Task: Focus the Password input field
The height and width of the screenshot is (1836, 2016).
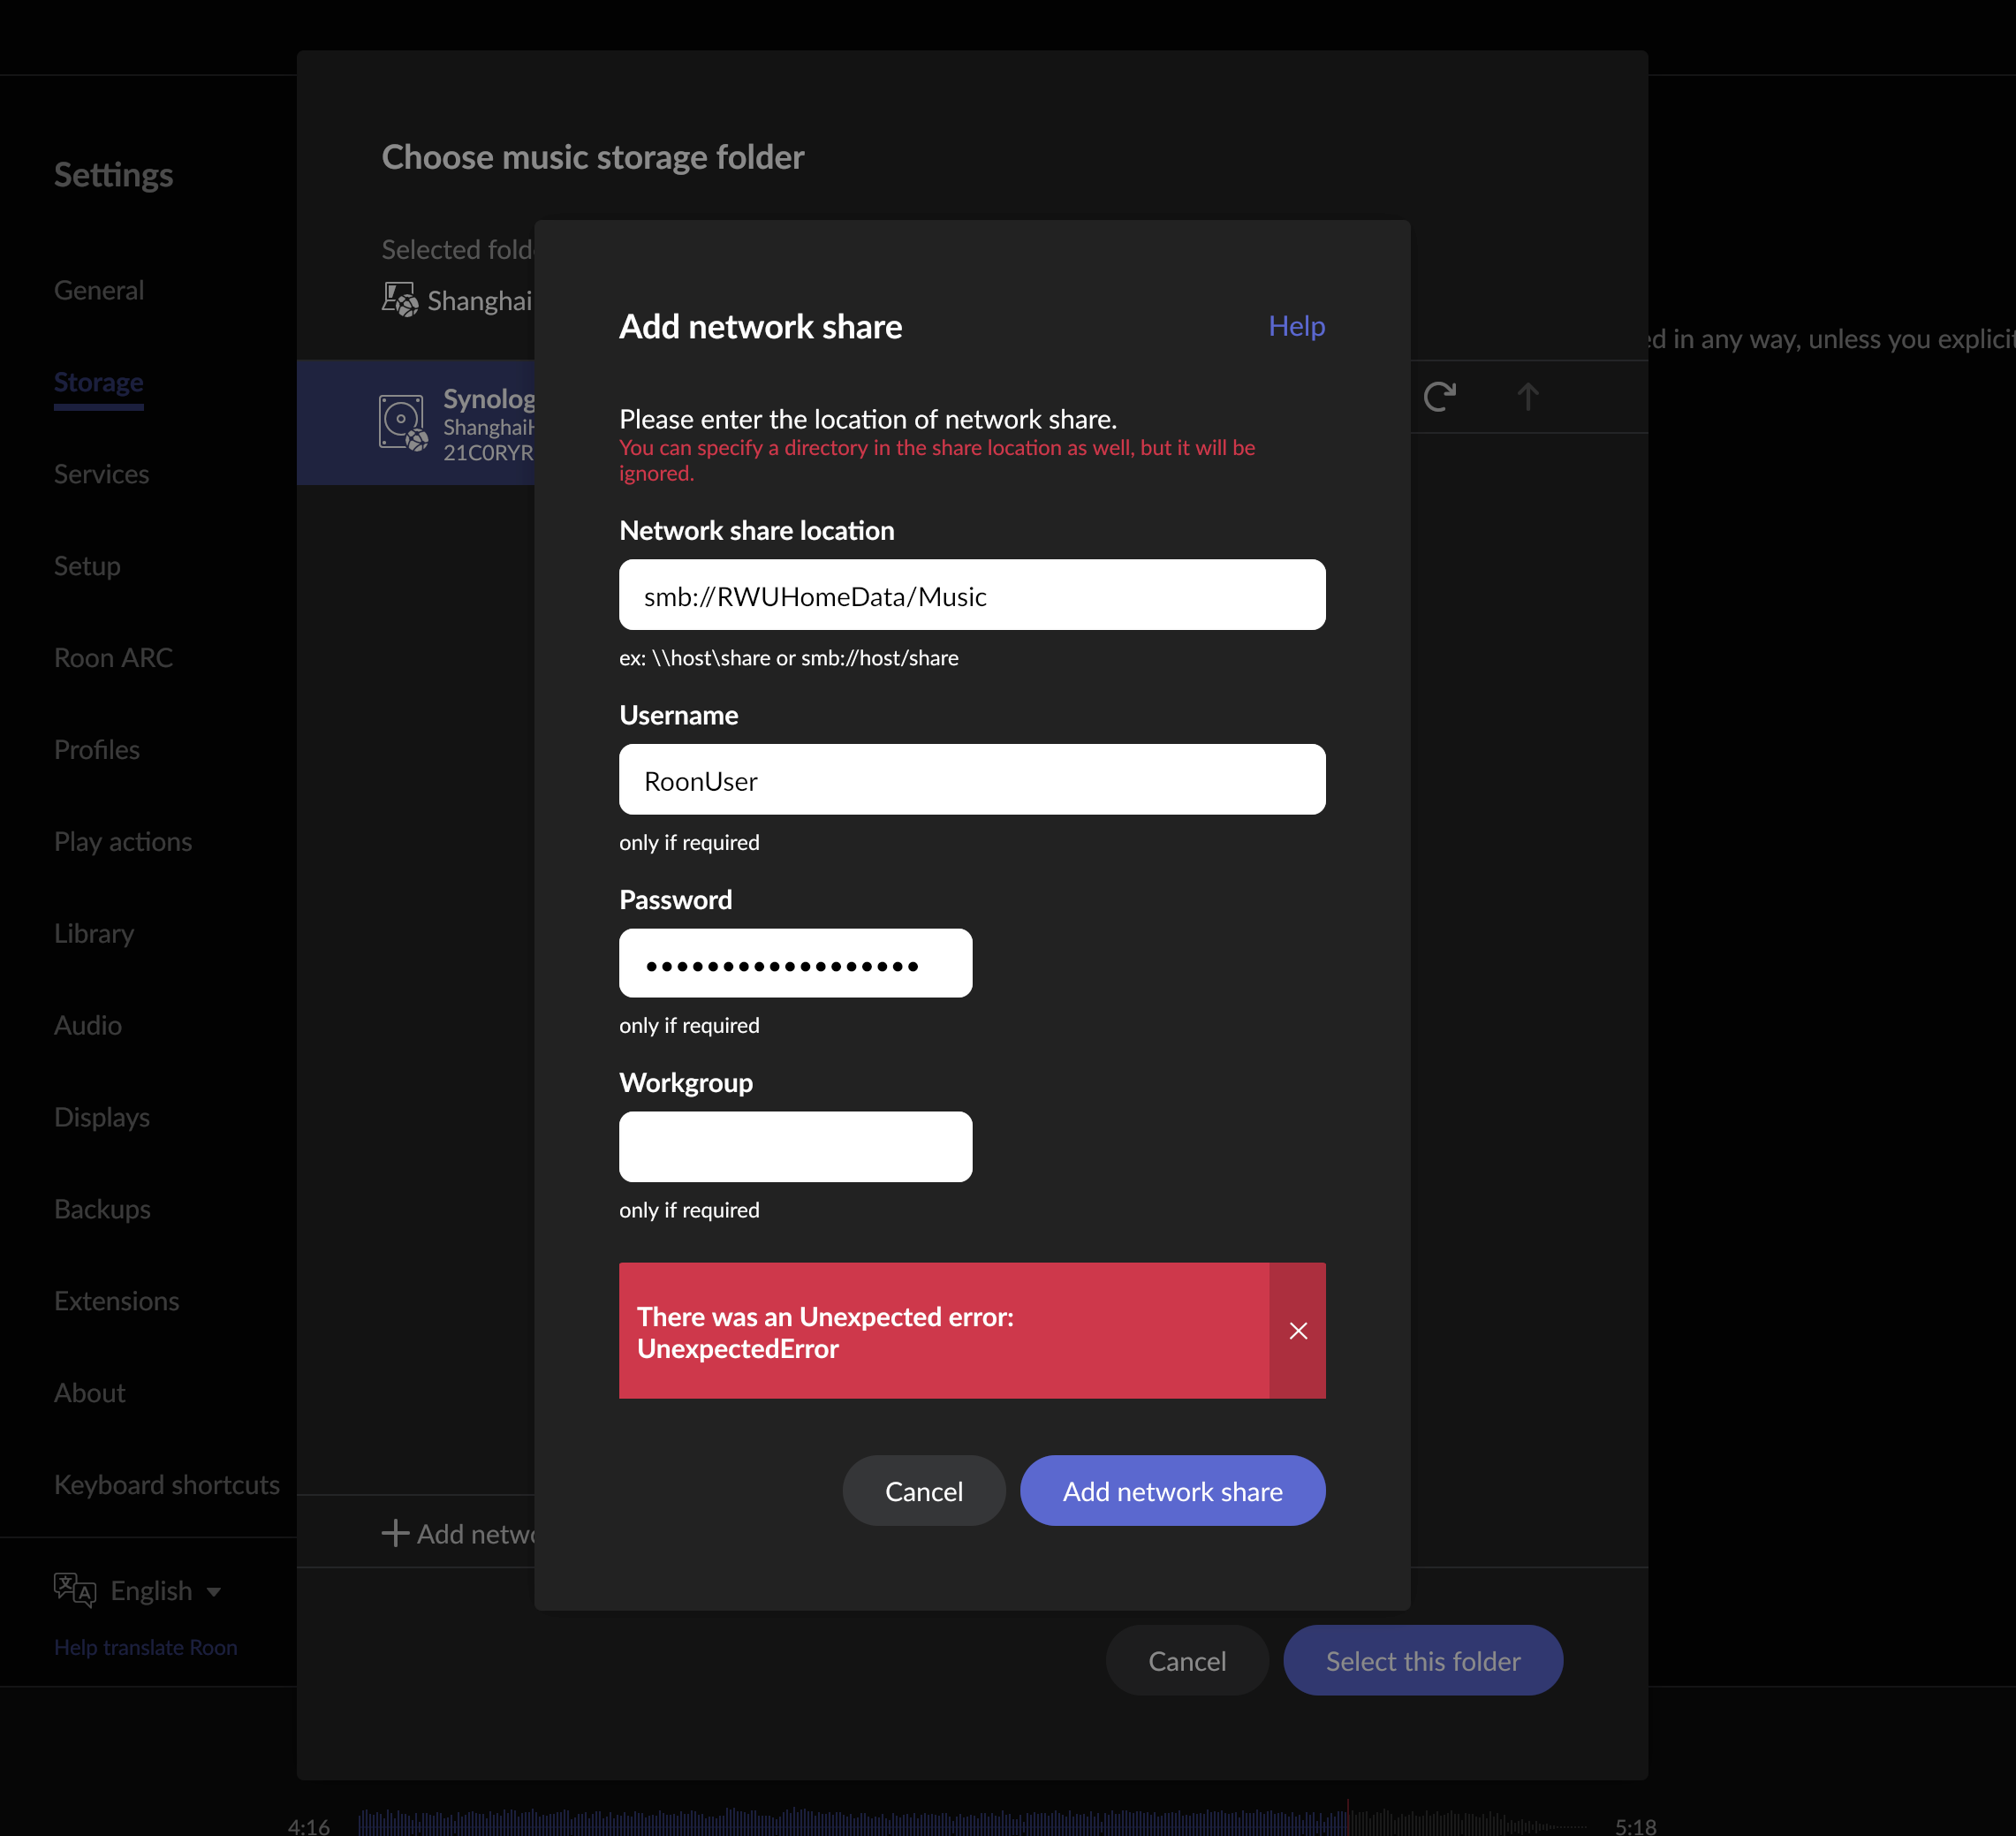Action: click(x=795, y=964)
